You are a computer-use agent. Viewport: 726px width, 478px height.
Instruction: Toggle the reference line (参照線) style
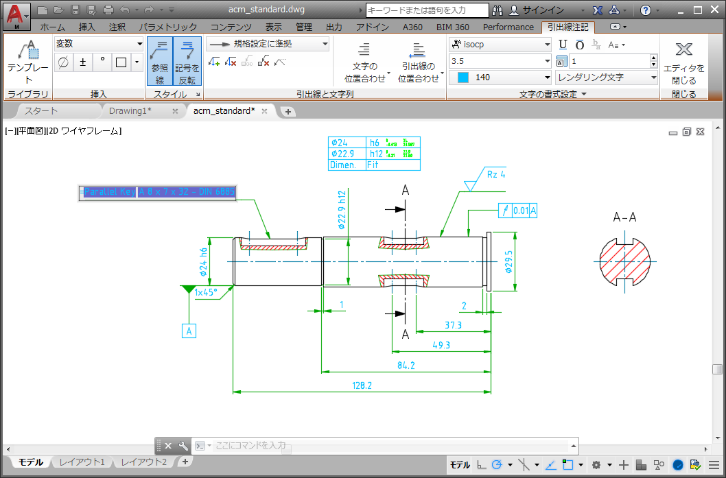pos(160,62)
